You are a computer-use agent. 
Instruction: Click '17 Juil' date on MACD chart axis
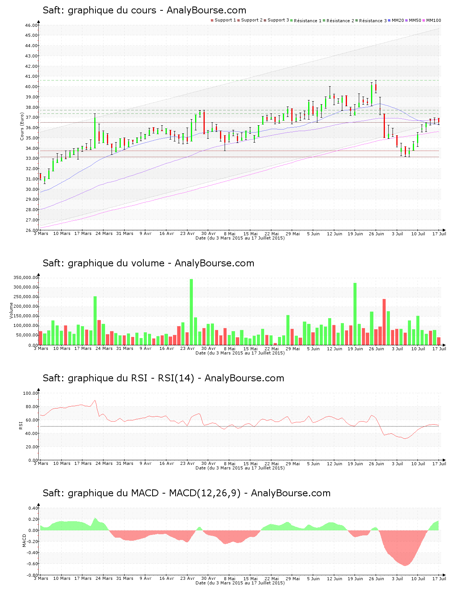[439, 579]
